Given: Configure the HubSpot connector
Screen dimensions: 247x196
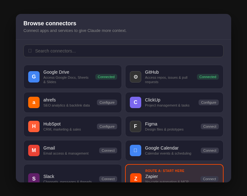Looking at the screenshot, I should click(107, 127).
